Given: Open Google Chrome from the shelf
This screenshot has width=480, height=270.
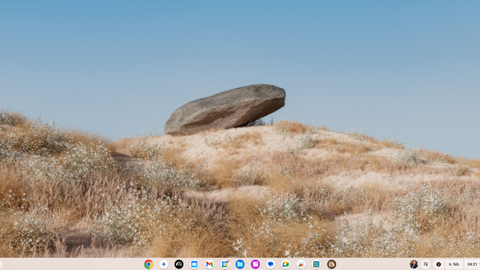Looking at the screenshot, I should (148, 264).
